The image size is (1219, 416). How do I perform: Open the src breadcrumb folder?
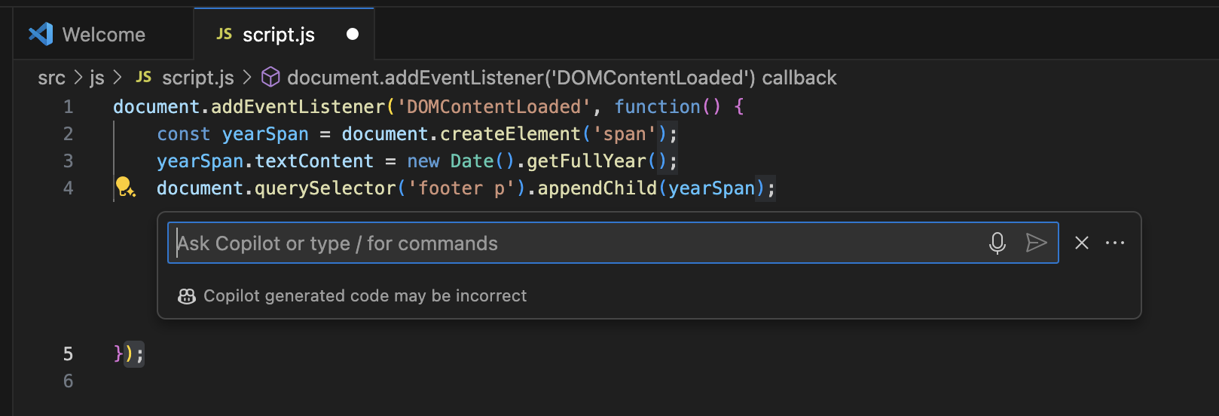[51, 78]
